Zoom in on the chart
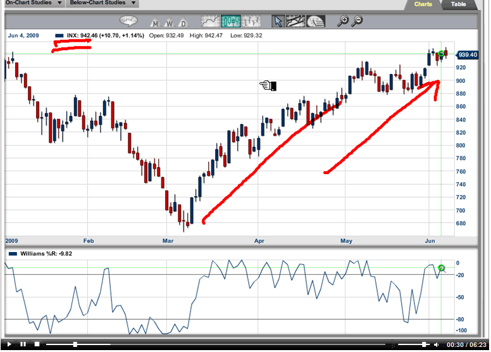This screenshot has width=491, height=352. pos(344,21)
